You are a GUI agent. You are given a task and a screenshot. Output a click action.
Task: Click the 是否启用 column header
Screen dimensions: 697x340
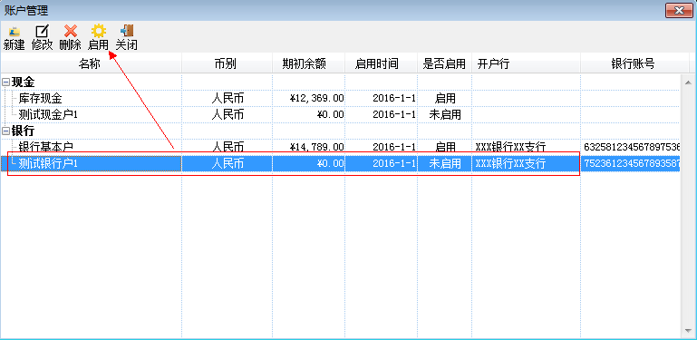444,64
